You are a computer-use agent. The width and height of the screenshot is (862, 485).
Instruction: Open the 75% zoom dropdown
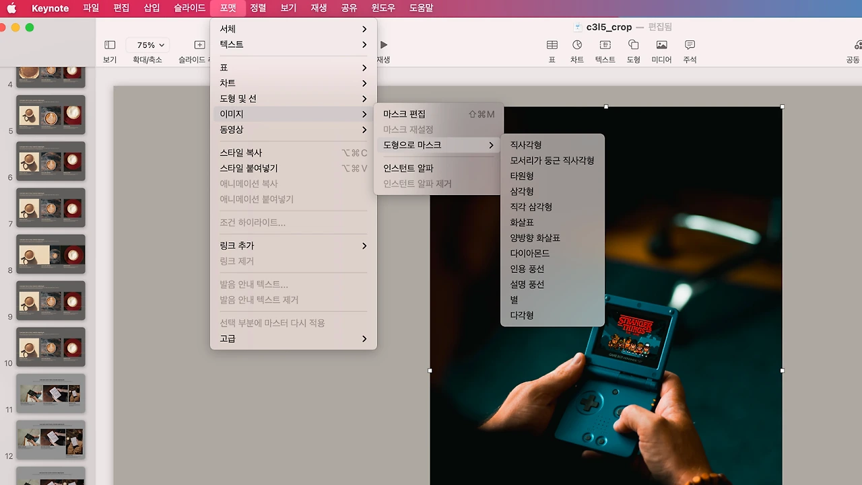point(147,45)
